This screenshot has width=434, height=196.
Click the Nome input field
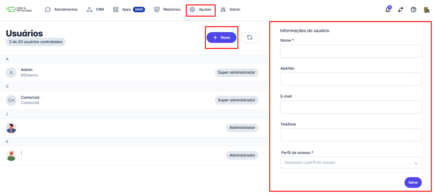pyautogui.click(x=351, y=51)
